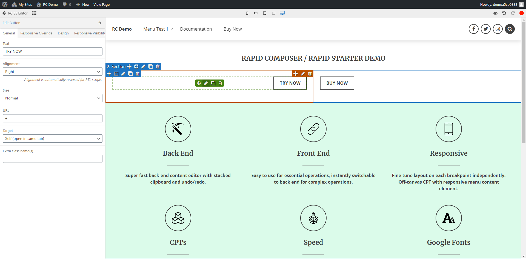The width and height of the screenshot is (526, 259).
Task: Open My Sites in the admin bar
Action: click(x=22, y=4)
